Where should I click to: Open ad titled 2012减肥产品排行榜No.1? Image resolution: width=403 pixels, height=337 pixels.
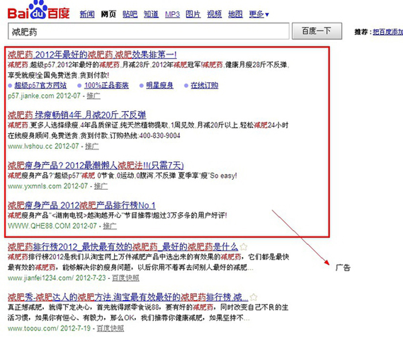pyautogui.click(x=81, y=206)
